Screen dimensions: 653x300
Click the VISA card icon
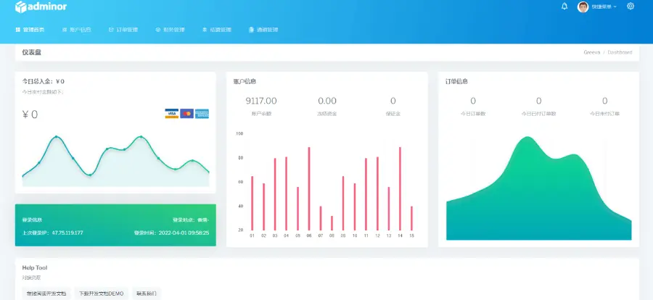tap(171, 114)
